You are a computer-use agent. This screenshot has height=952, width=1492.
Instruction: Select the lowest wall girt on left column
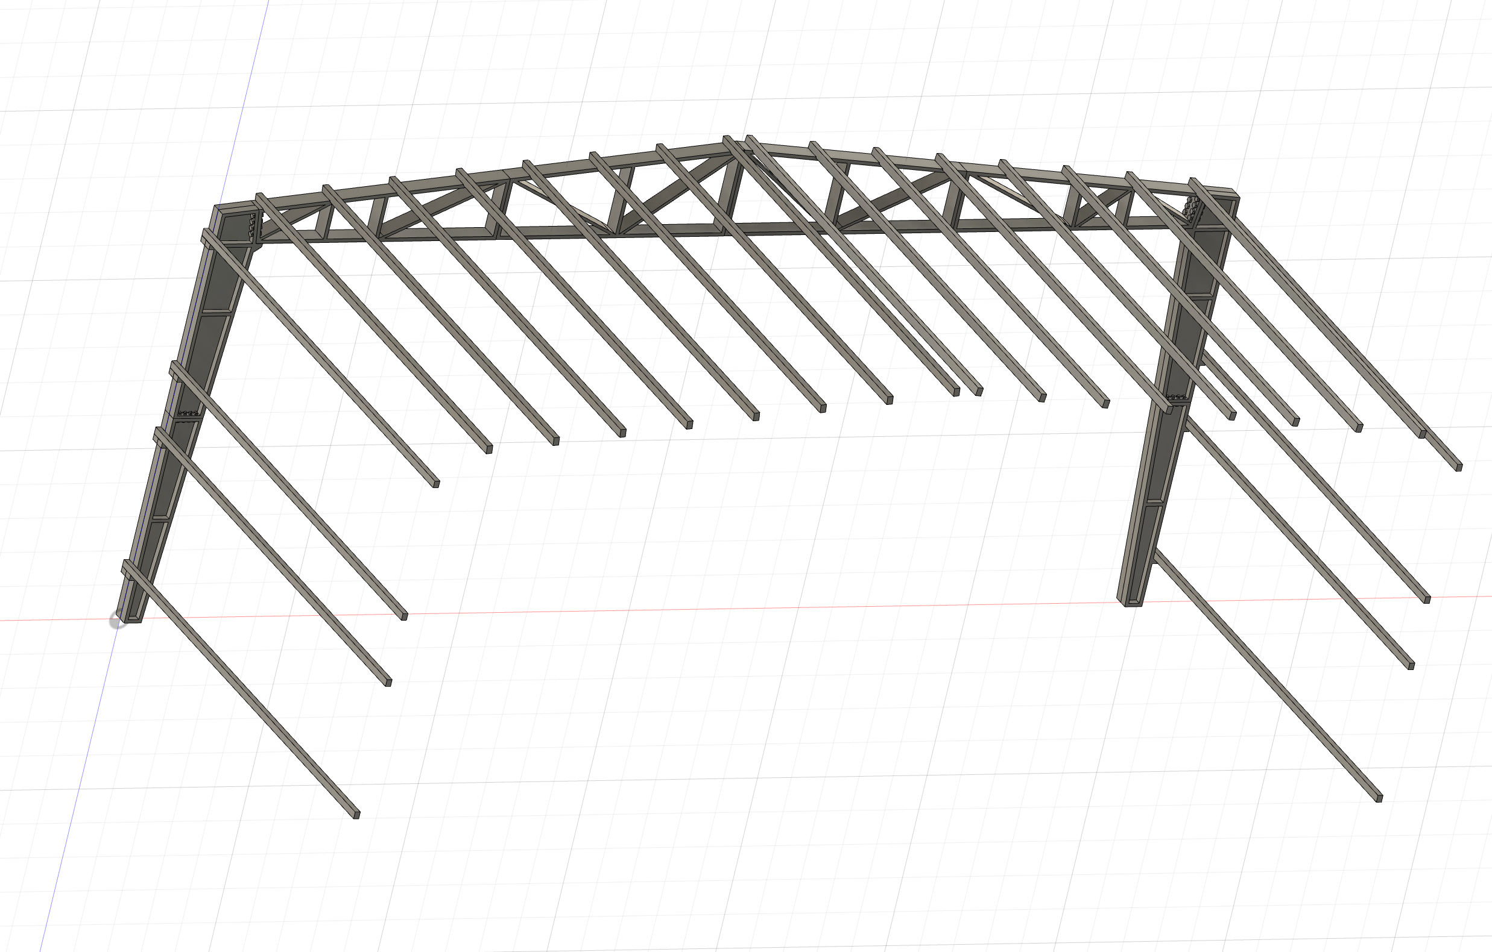241,689
